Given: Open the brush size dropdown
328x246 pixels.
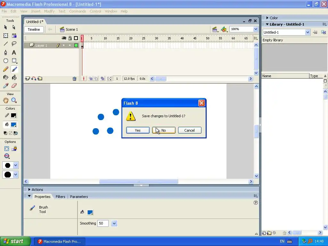Looking at the screenshot, I should (x=15, y=165).
